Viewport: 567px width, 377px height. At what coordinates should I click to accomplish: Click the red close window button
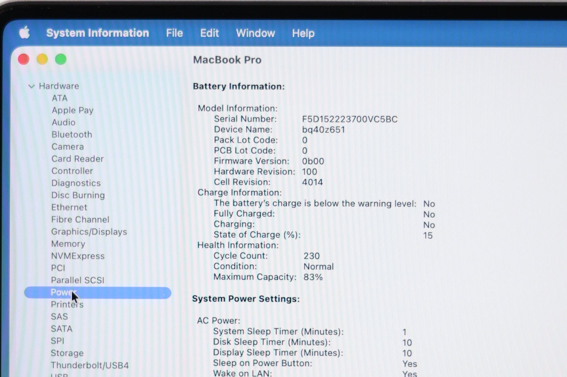24,59
